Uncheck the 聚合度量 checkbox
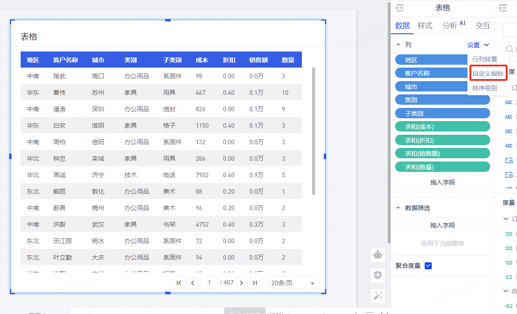This screenshot has width=517, height=314. coord(428,266)
